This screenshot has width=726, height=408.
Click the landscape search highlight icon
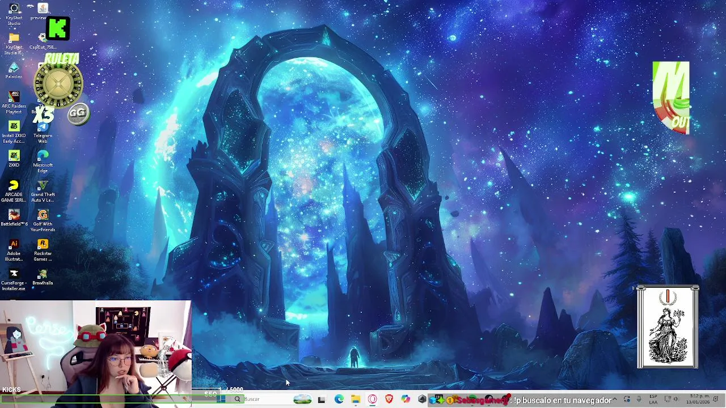point(302,399)
